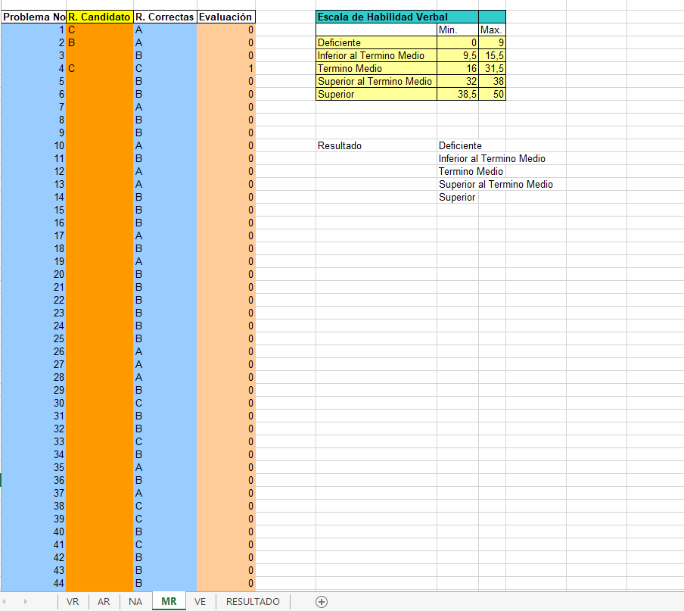Select the 'R. Correctas' column header cell
Image resolution: width=684 pixels, height=611 pixels.
(x=164, y=17)
